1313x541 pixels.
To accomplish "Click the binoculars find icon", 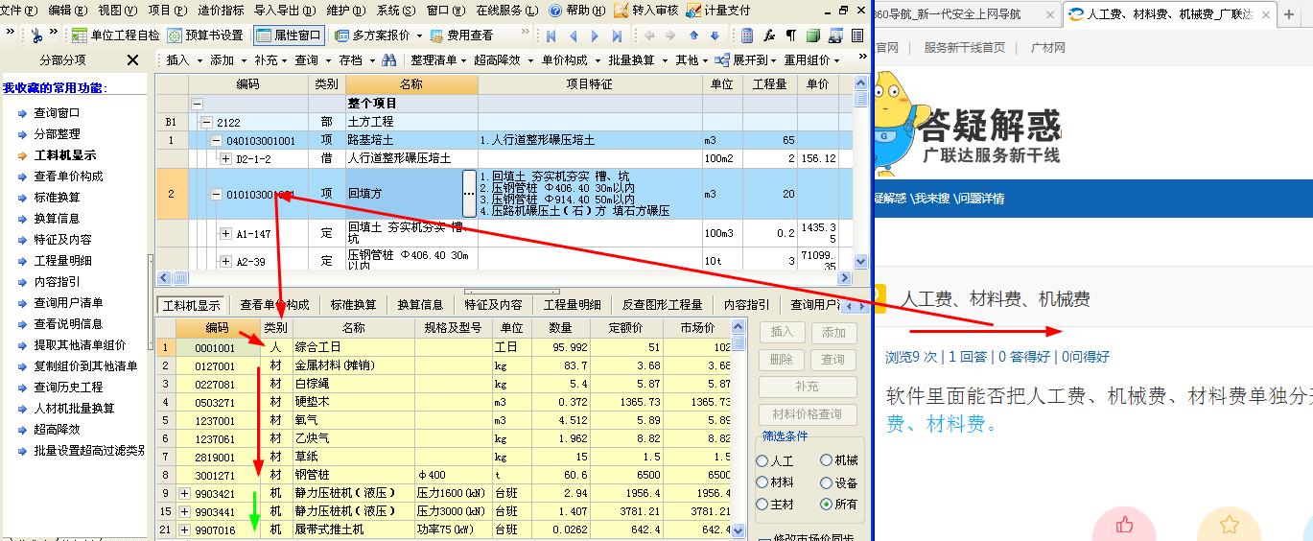I will 388,59.
